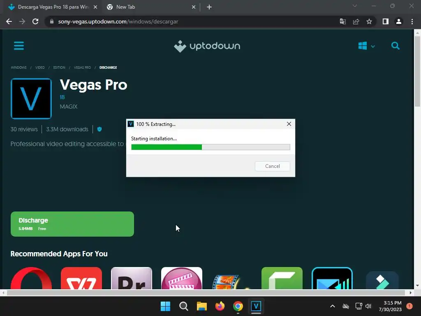Switch to the Descarga Vegas Pro 18 tab
This screenshot has width=421, height=316.
pos(52,7)
